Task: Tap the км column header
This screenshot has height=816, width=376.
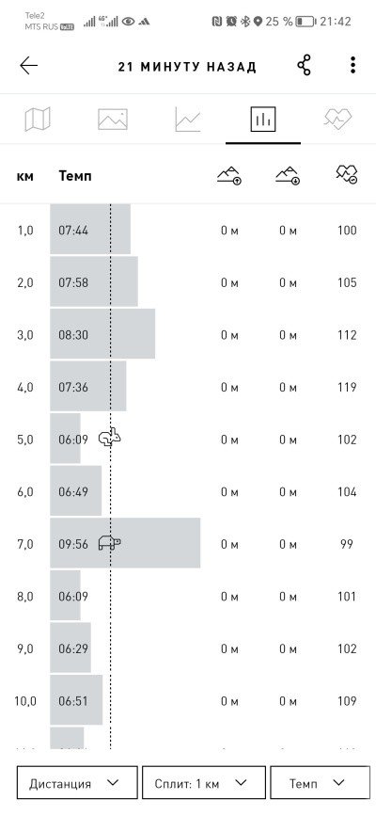Action: coord(25,176)
